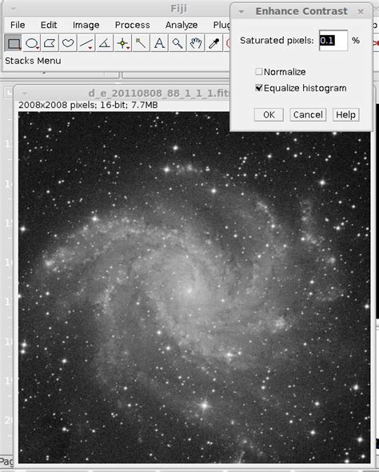This screenshot has width=379, height=472.
Task: Open image window title menu arrow
Action: pos(24,93)
